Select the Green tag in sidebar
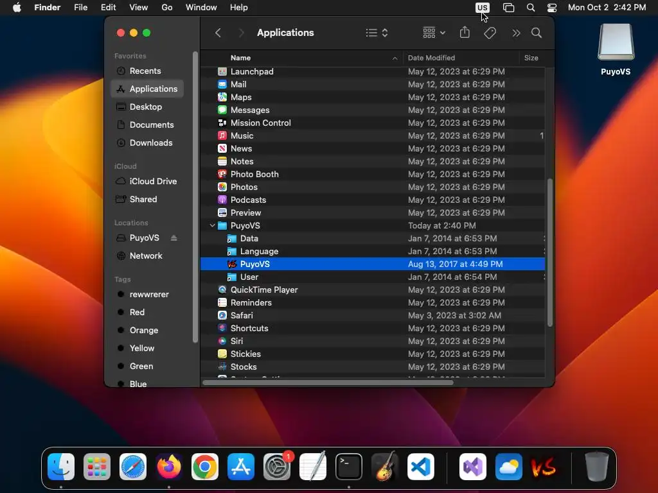 pyautogui.click(x=147, y=367)
